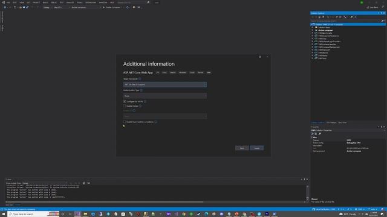
Task: Select the Solution root node in Solution Explorer
Action: [348, 25]
